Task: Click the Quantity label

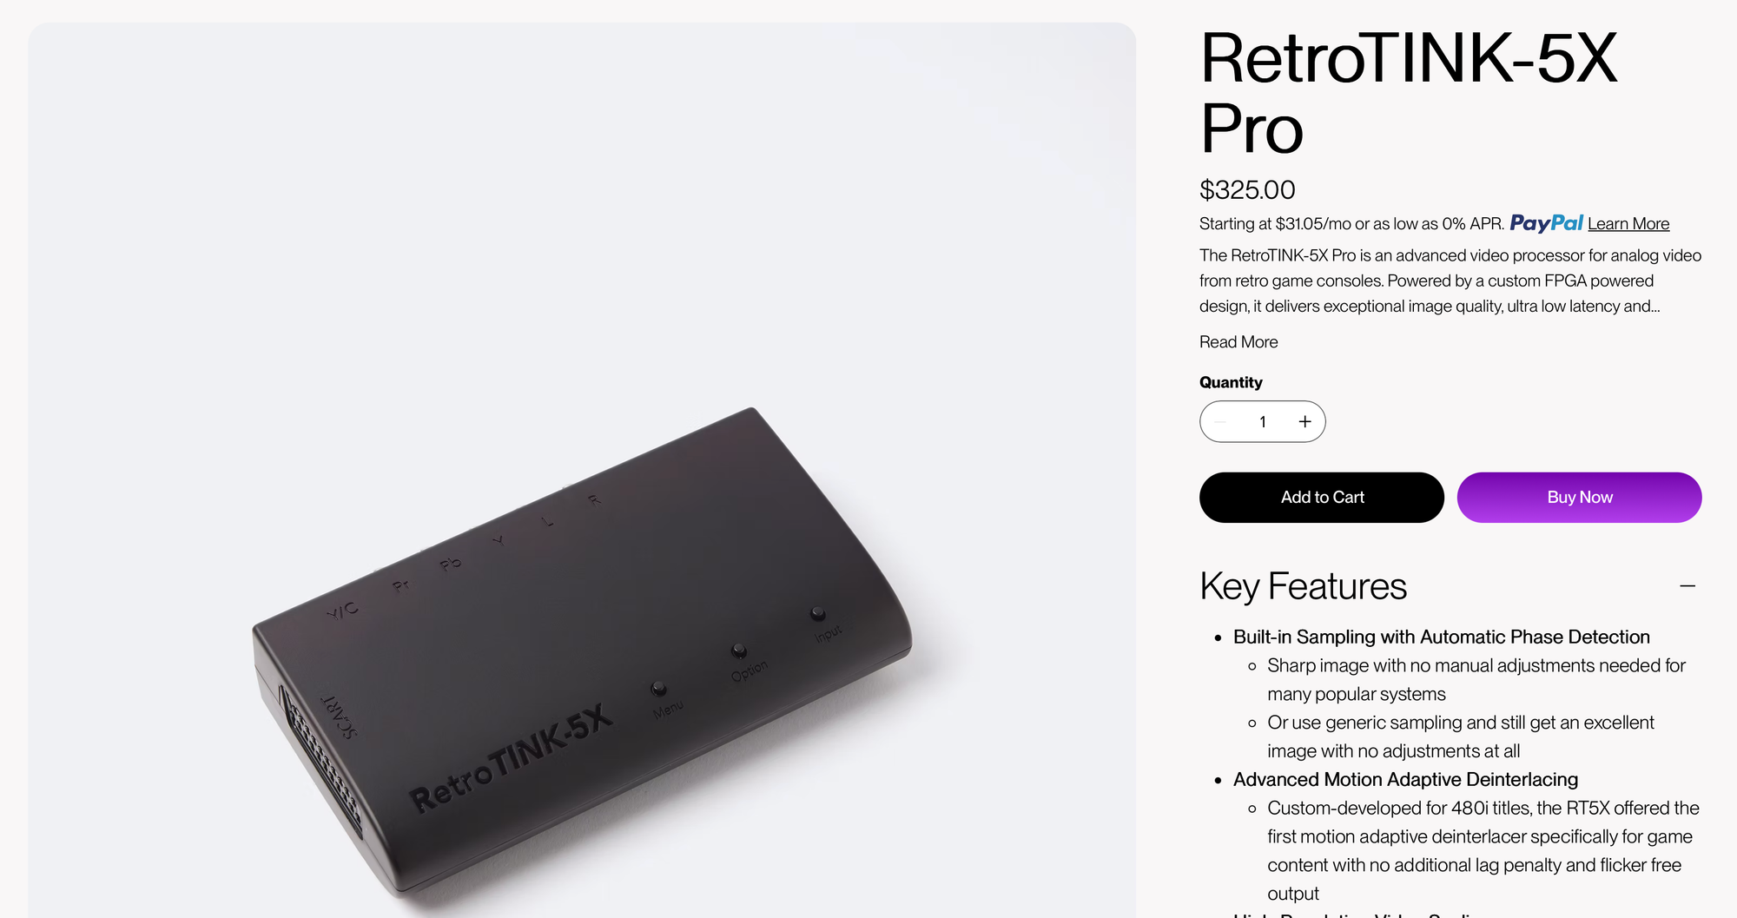Action: [x=1231, y=383]
